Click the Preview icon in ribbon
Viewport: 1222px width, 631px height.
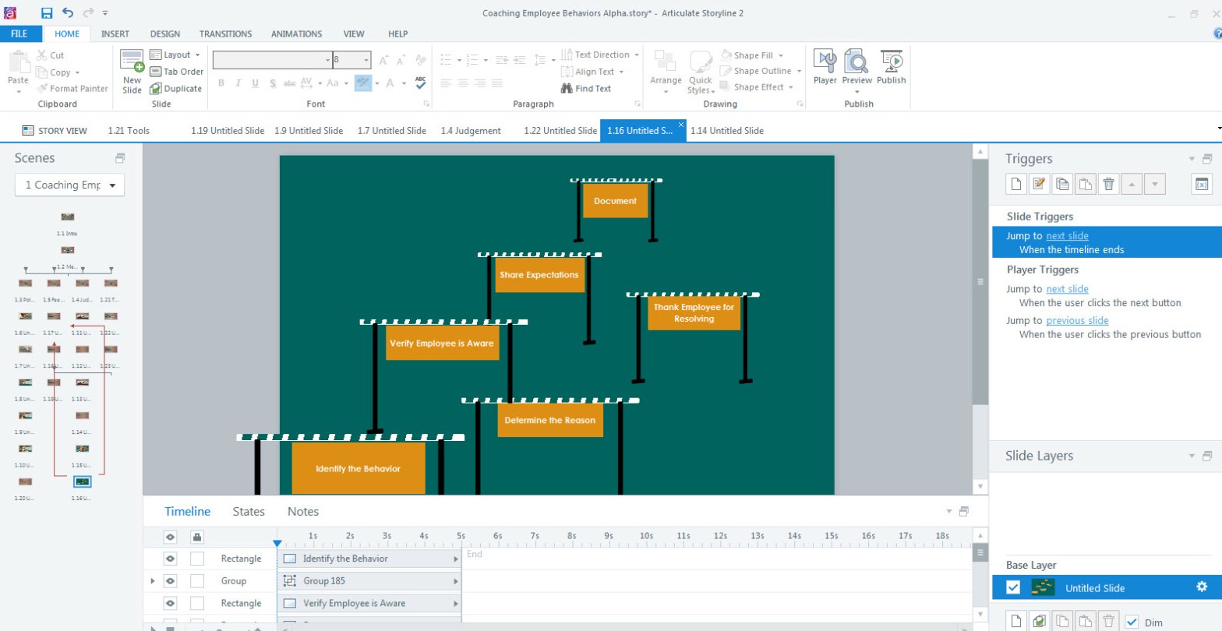tap(857, 62)
